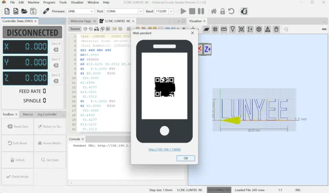The width and height of the screenshot is (329, 193).
Task: Open the Machine menu
Action: (x=33, y=2)
